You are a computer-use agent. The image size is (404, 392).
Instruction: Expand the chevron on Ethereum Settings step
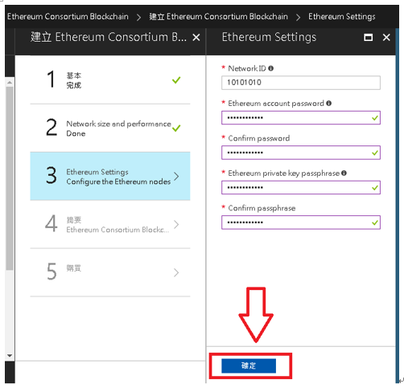[x=176, y=177]
